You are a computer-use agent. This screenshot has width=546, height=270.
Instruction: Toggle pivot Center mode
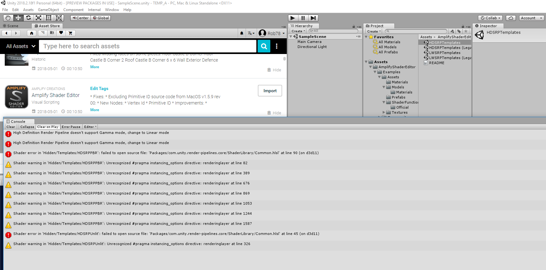[x=80, y=18]
